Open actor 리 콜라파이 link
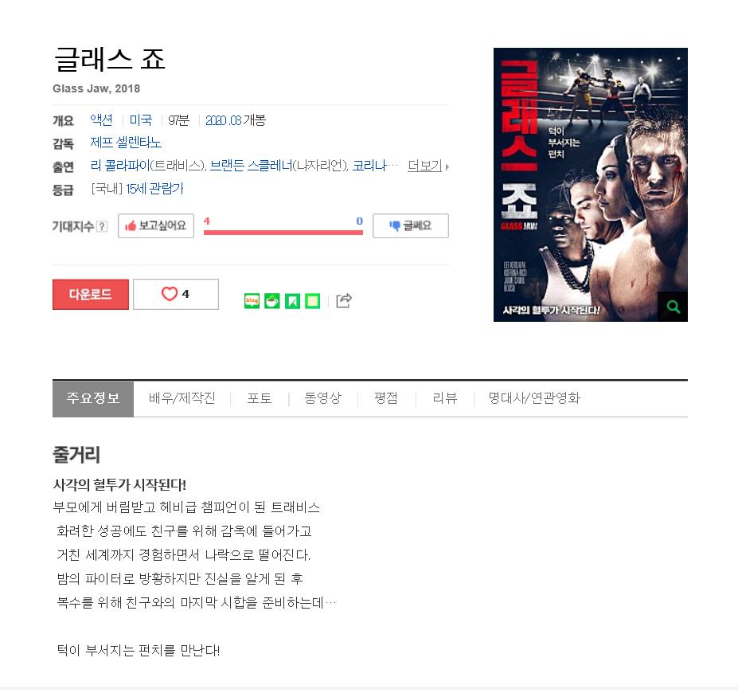 120,166
